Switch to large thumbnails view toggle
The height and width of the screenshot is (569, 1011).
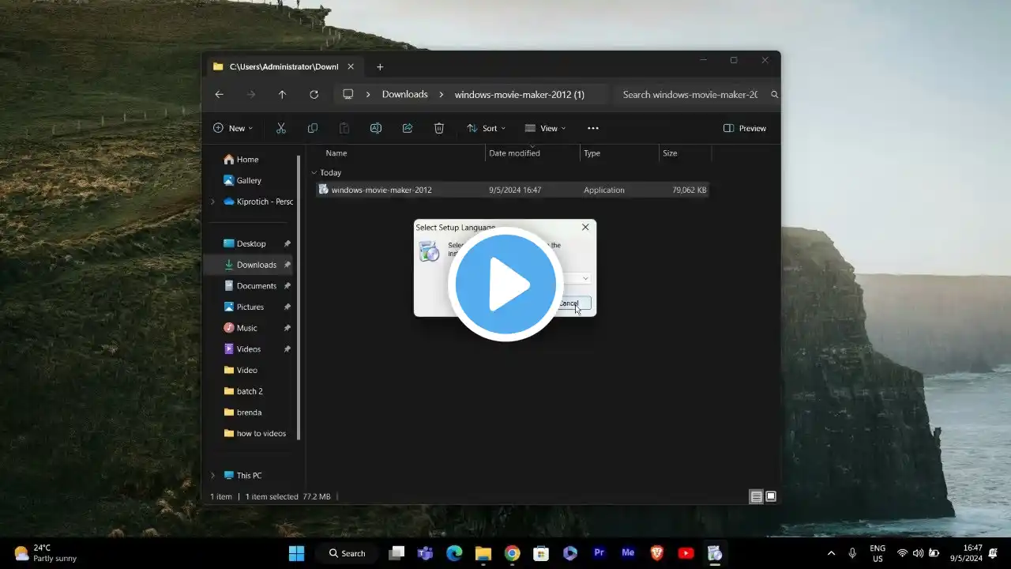[x=771, y=496]
